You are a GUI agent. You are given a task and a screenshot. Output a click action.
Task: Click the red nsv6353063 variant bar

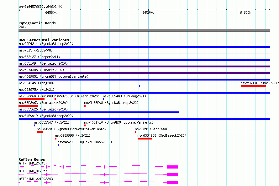[28, 106]
